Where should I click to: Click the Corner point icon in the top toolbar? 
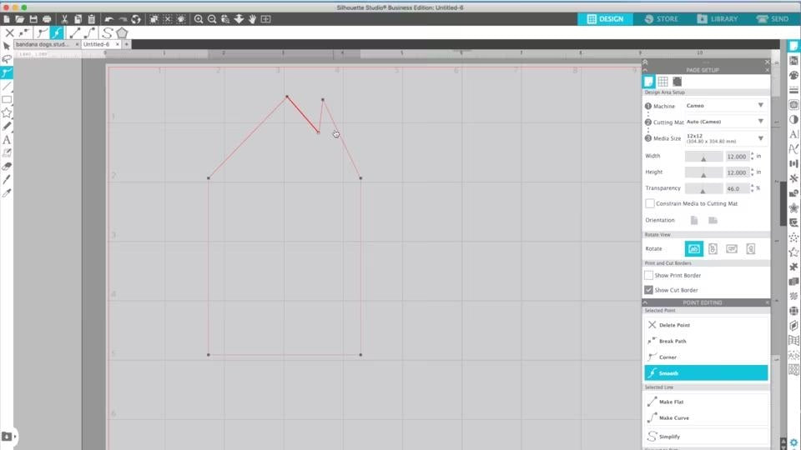(x=42, y=32)
